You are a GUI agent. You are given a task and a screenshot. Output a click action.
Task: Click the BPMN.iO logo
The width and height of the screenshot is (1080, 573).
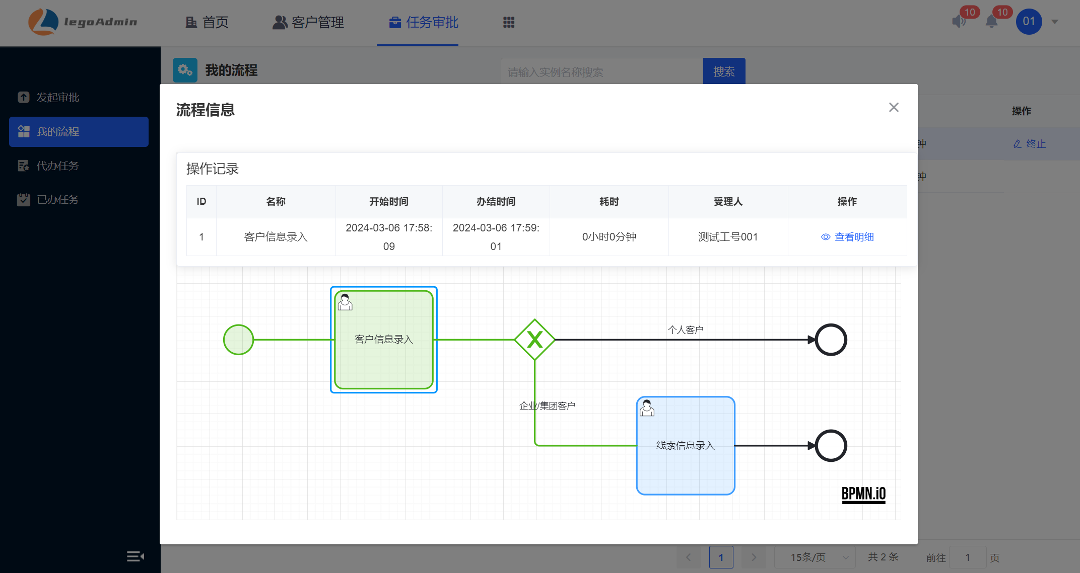863,494
